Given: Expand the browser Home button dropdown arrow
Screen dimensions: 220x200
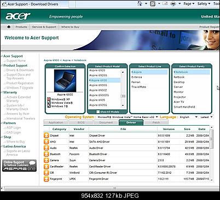Looking at the screenshot, I should [146, 4].
